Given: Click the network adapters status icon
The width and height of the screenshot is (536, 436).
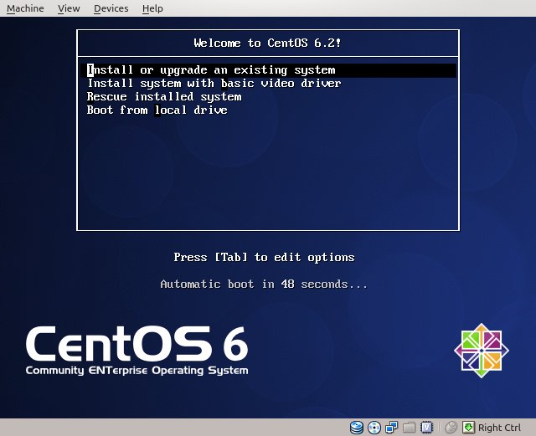Looking at the screenshot, I should coord(391,428).
